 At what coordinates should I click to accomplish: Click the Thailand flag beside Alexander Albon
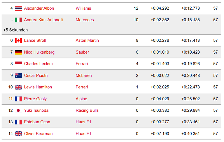coord(18,8)
